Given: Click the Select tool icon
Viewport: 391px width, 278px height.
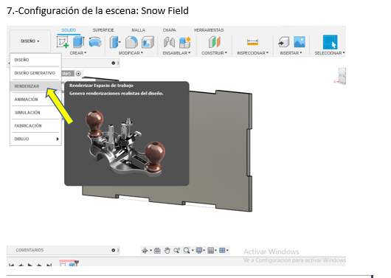Looking at the screenshot, I should 331,42.
